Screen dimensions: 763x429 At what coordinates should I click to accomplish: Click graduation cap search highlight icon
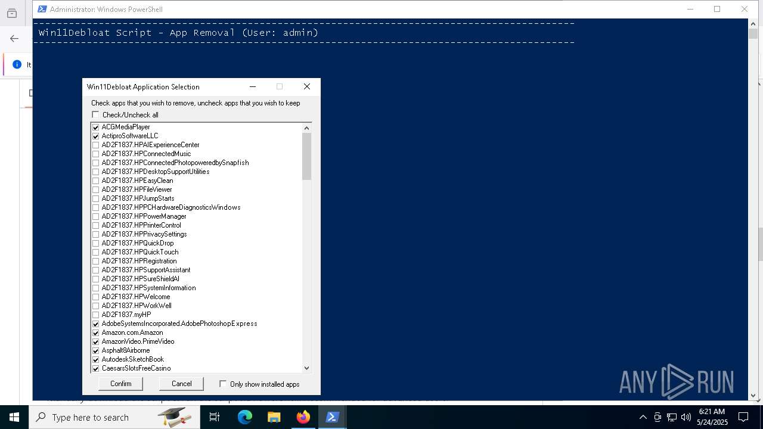pyautogui.click(x=175, y=417)
